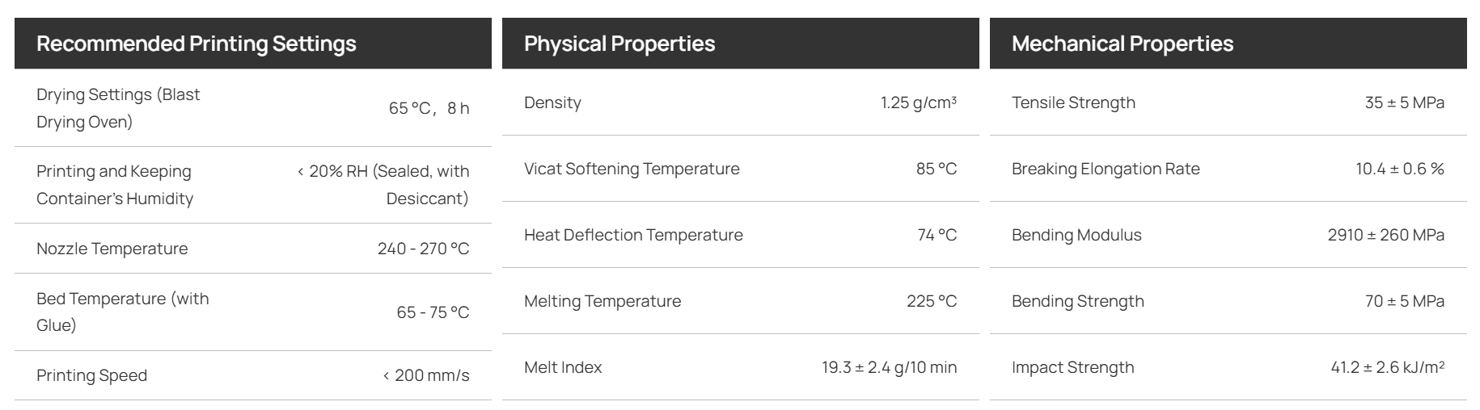Select the Drying Settings row label
Viewport: 1480px width, 410px height.
[118, 108]
